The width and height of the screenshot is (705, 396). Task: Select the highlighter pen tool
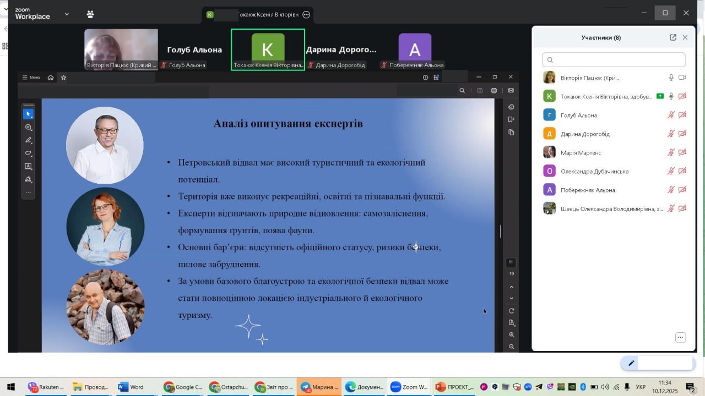(28, 140)
